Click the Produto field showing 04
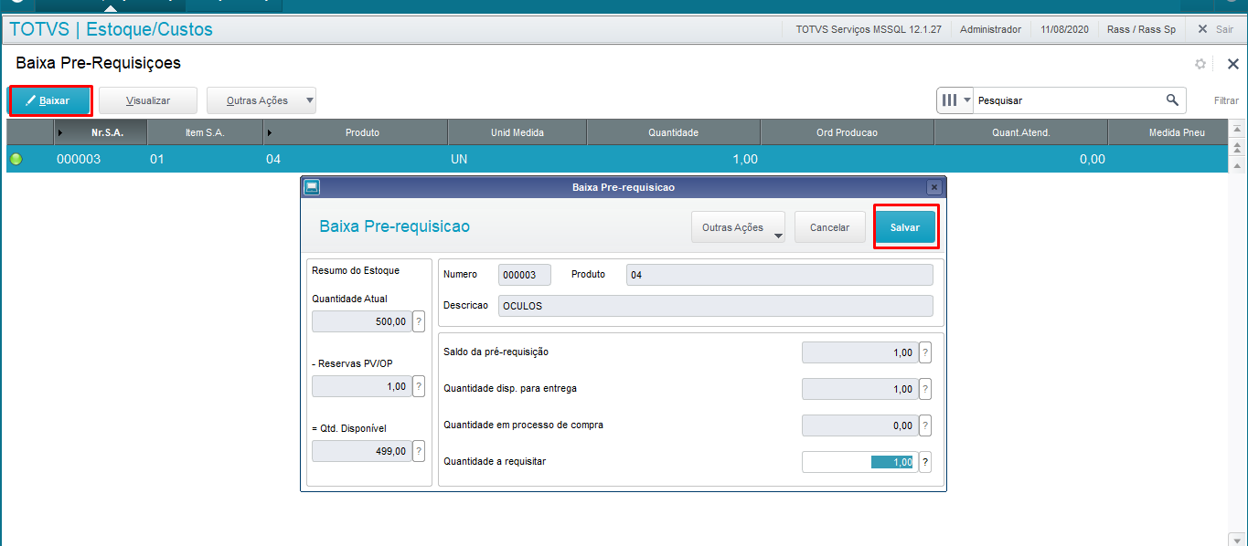Viewport: 1248px width, 546px height. 780,275
